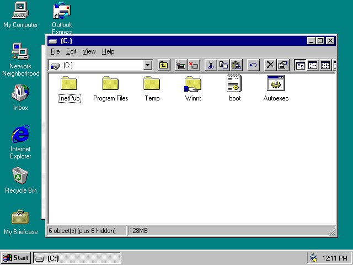Click the Network Neighborhood desktop icon
This screenshot has width=353, height=265.
point(21,60)
